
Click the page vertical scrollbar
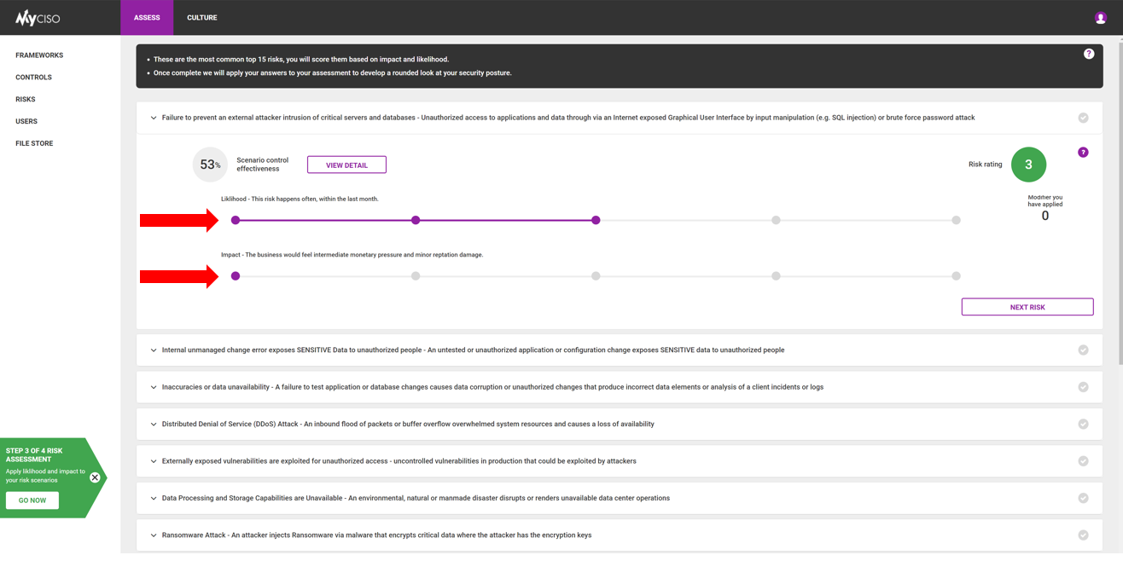coord(1119,205)
